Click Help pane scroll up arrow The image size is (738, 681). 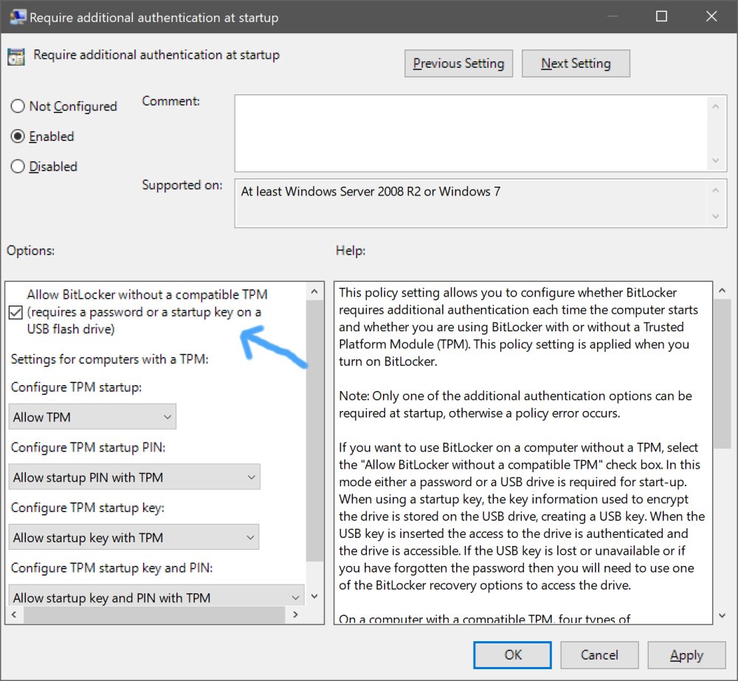coord(722,291)
